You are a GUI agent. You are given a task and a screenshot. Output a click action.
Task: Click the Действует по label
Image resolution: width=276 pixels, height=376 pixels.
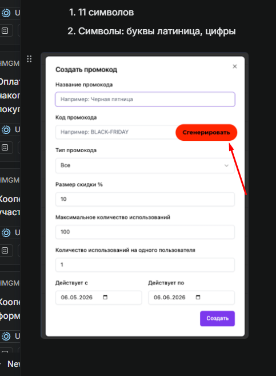tap(166, 283)
